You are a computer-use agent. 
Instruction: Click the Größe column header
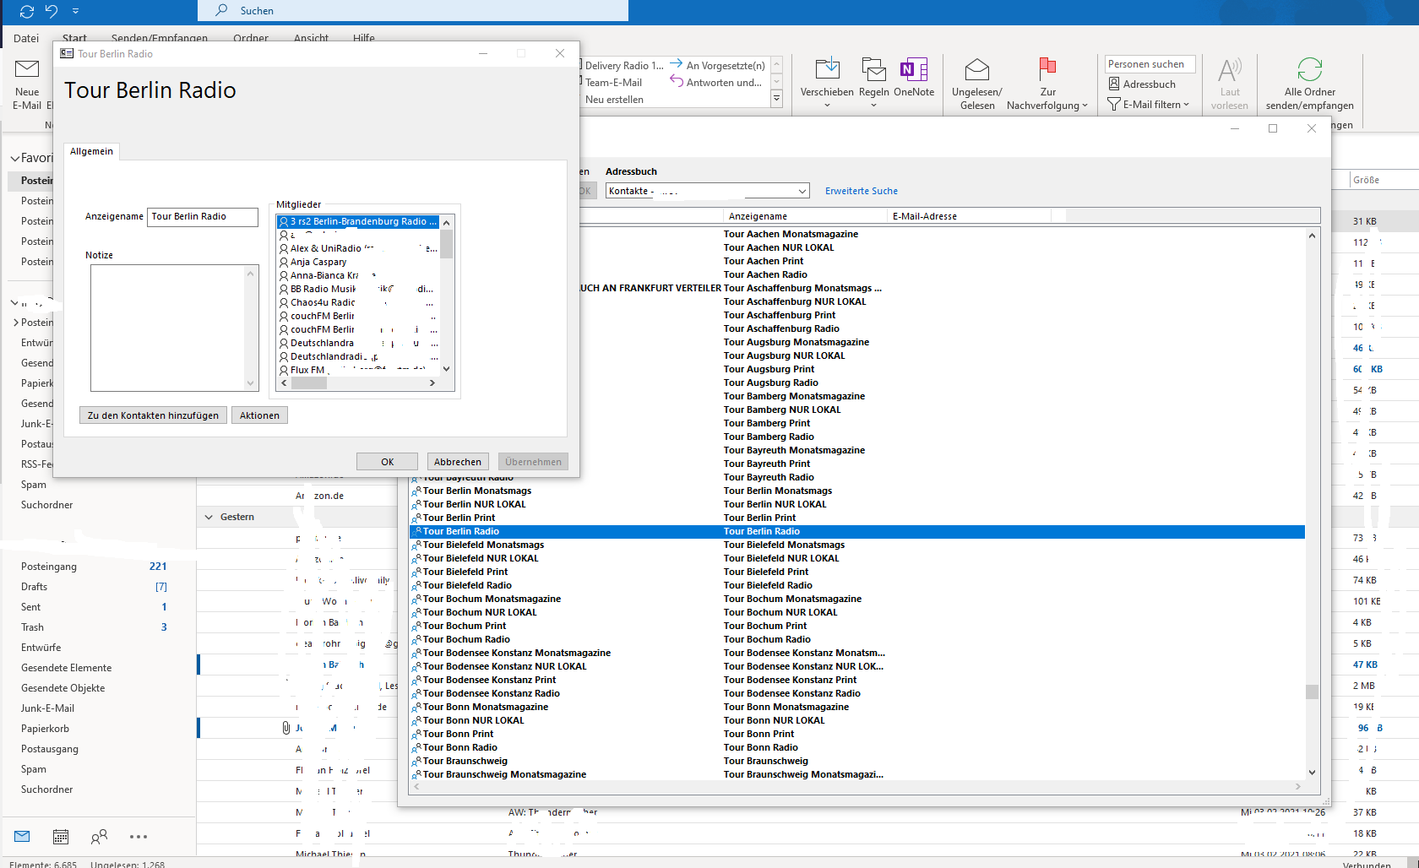point(1366,180)
